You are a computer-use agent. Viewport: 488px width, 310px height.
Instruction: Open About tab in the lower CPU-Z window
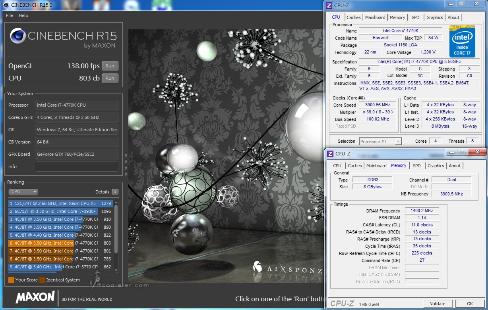point(455,166)
